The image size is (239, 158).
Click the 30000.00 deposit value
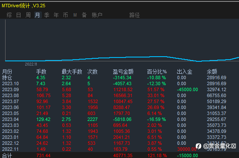click(187, 149)
